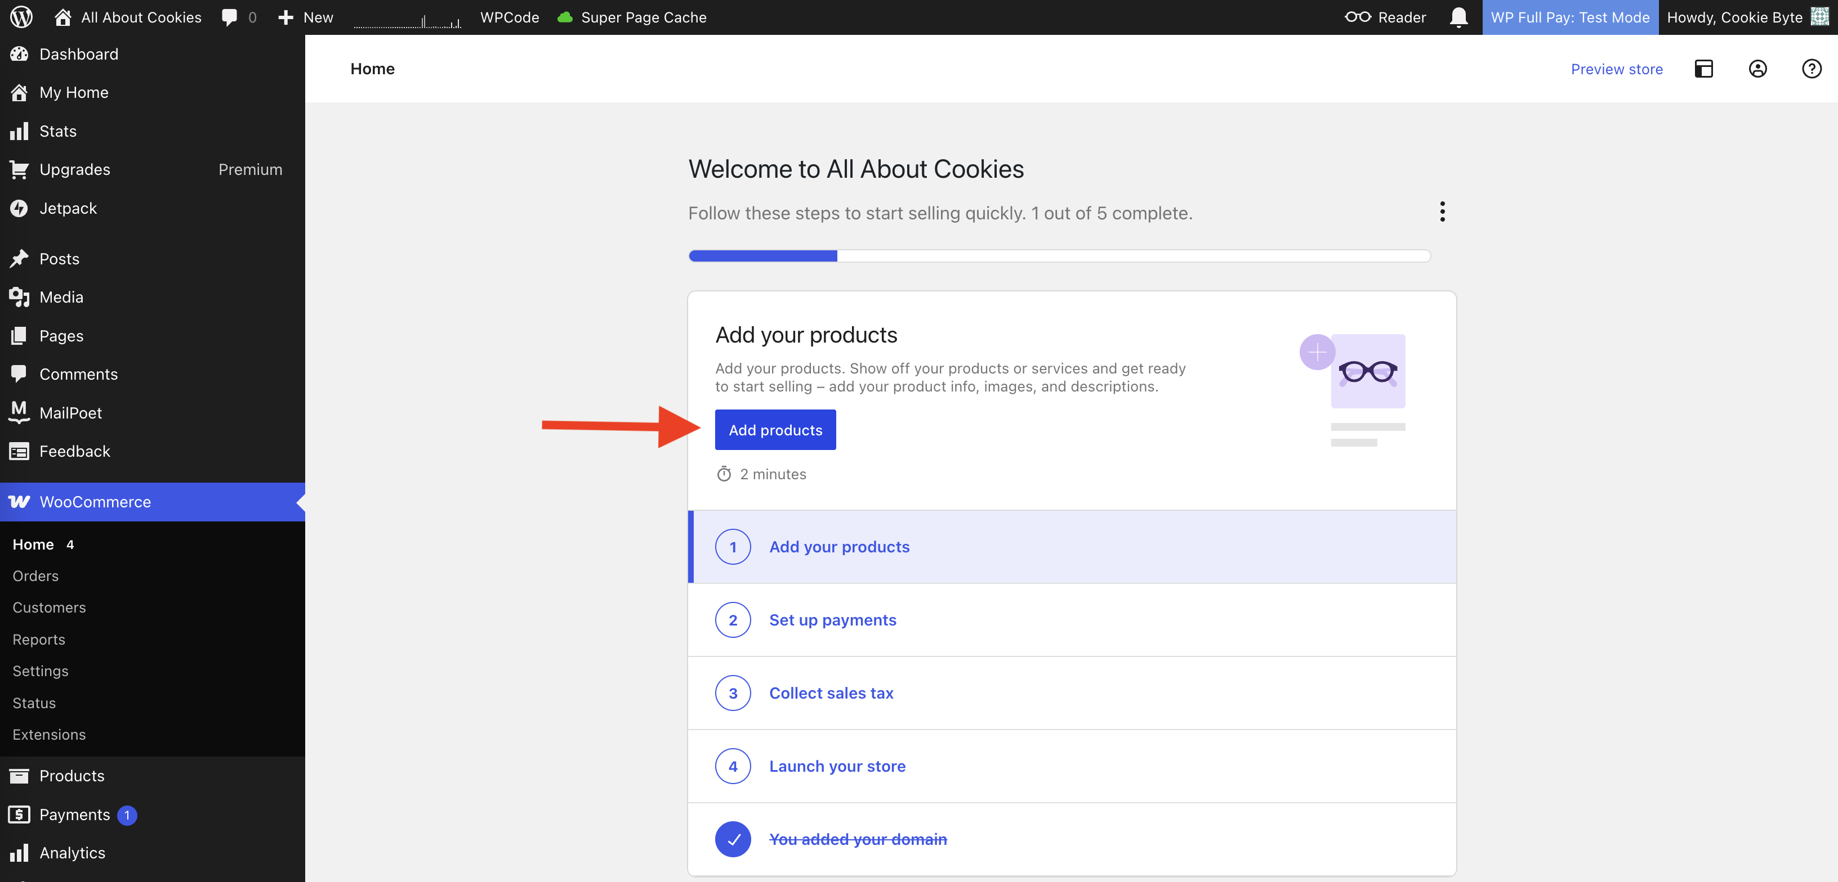The height and width of the screenshot is (882, 1838).
Task: Click the layout view icon beside Preview store
Action: [1704, 69]
